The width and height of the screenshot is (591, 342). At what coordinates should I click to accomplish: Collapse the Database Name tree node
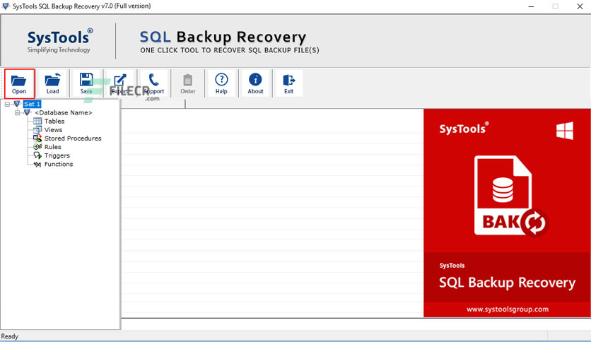pos(17,112)
